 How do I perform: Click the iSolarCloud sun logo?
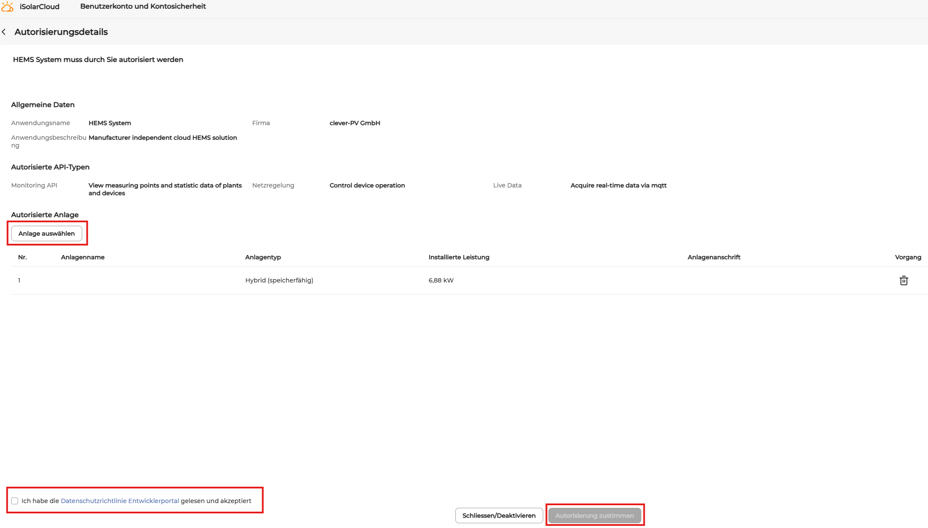click(x=7, y=6)
